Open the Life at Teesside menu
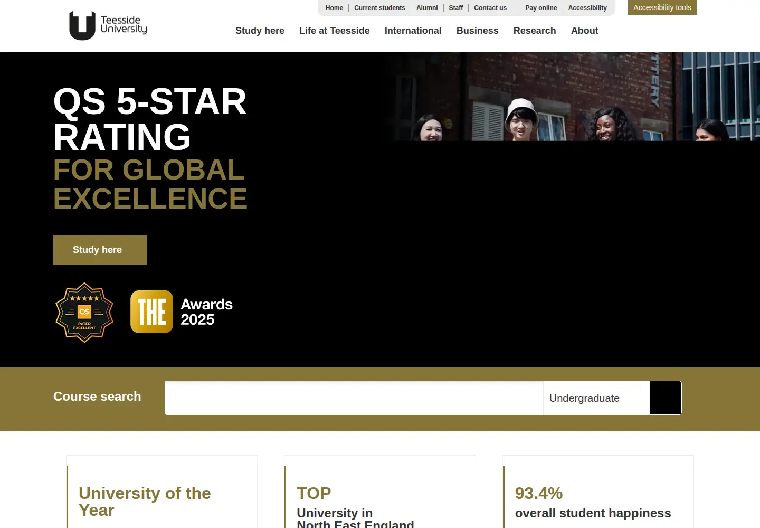The height and width of the screenshot is (528, 760). tap(334, 31)
